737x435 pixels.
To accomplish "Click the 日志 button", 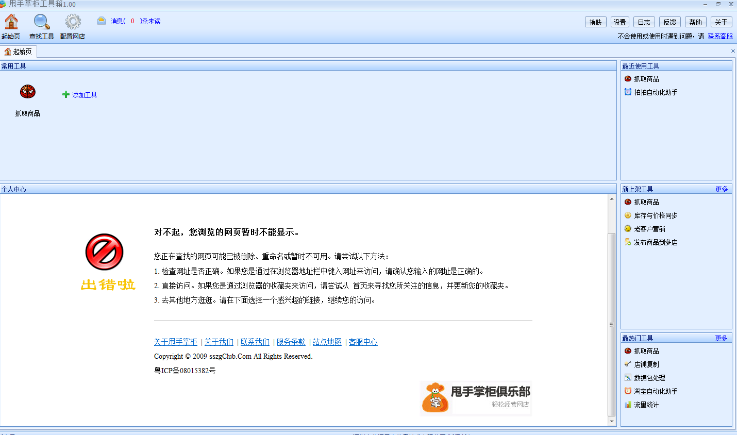I will 644,22.
